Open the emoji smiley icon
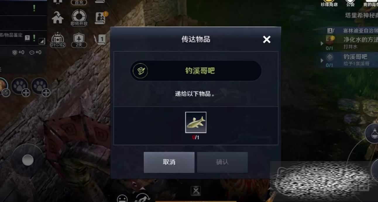 (x=122, y=198)
